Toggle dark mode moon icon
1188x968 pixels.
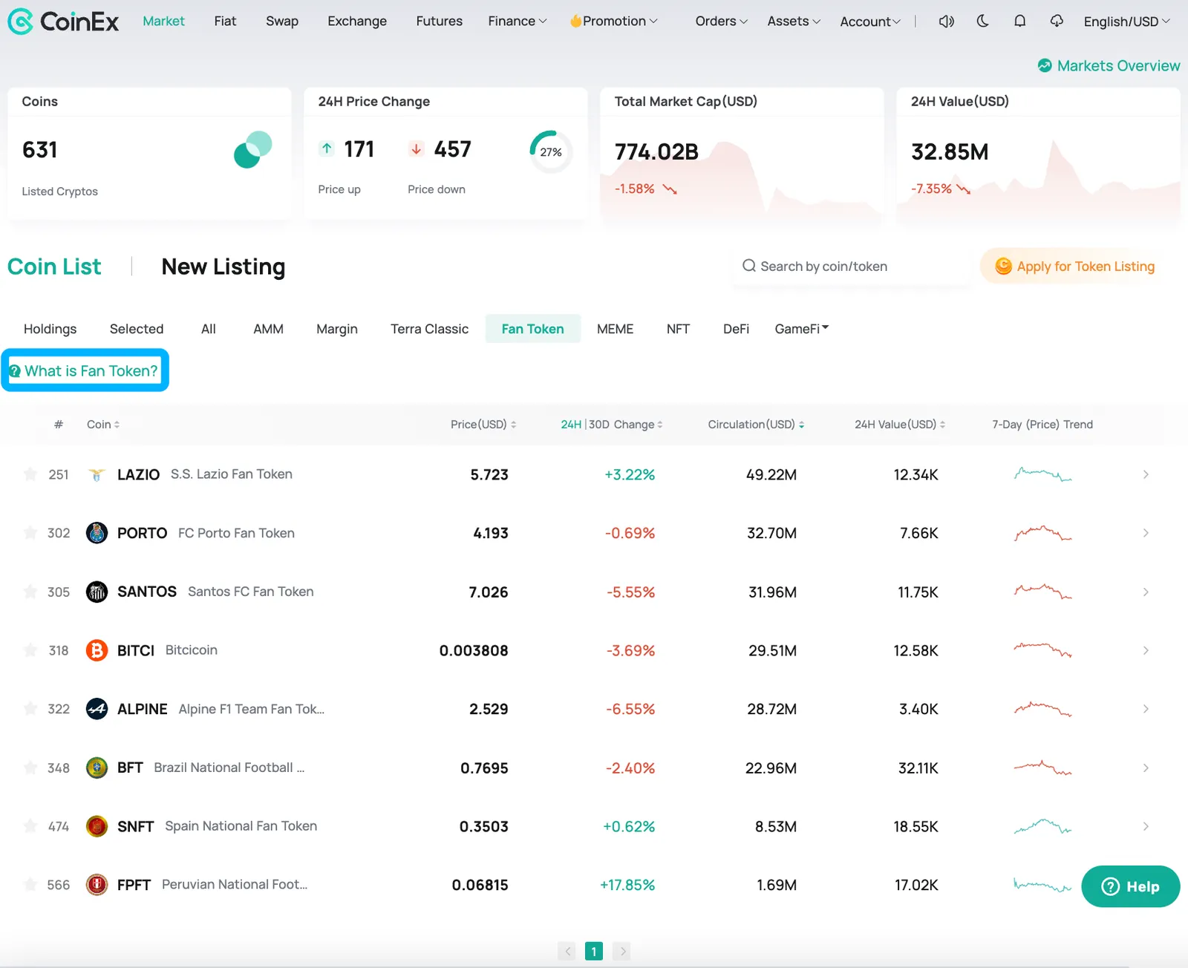click(983, 22)
